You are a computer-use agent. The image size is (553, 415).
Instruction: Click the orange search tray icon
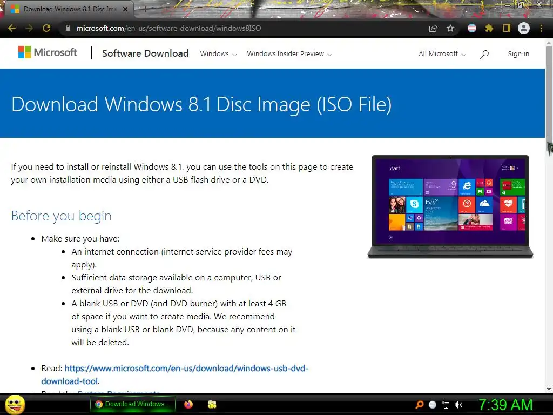point(419,405)
